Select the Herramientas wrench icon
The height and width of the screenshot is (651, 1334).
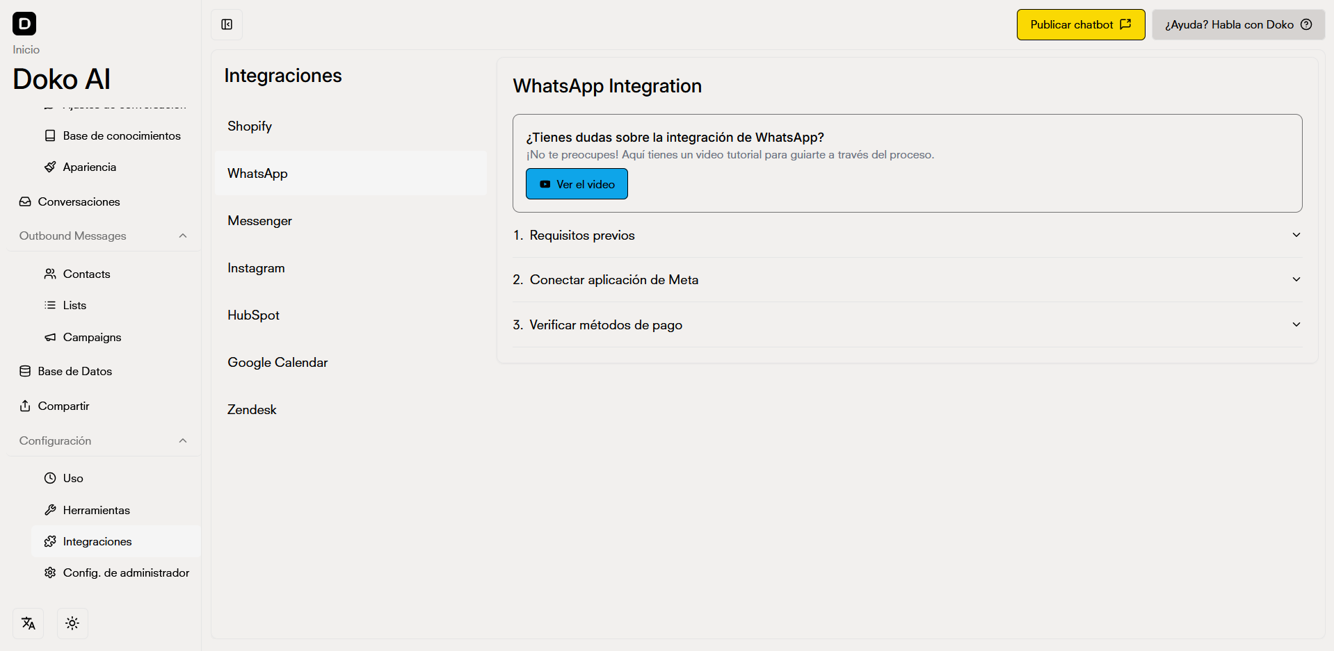coord(50,510)
